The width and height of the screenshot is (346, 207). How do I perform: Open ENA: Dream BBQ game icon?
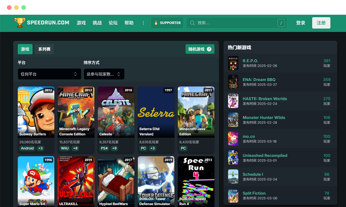coord(233,82)
